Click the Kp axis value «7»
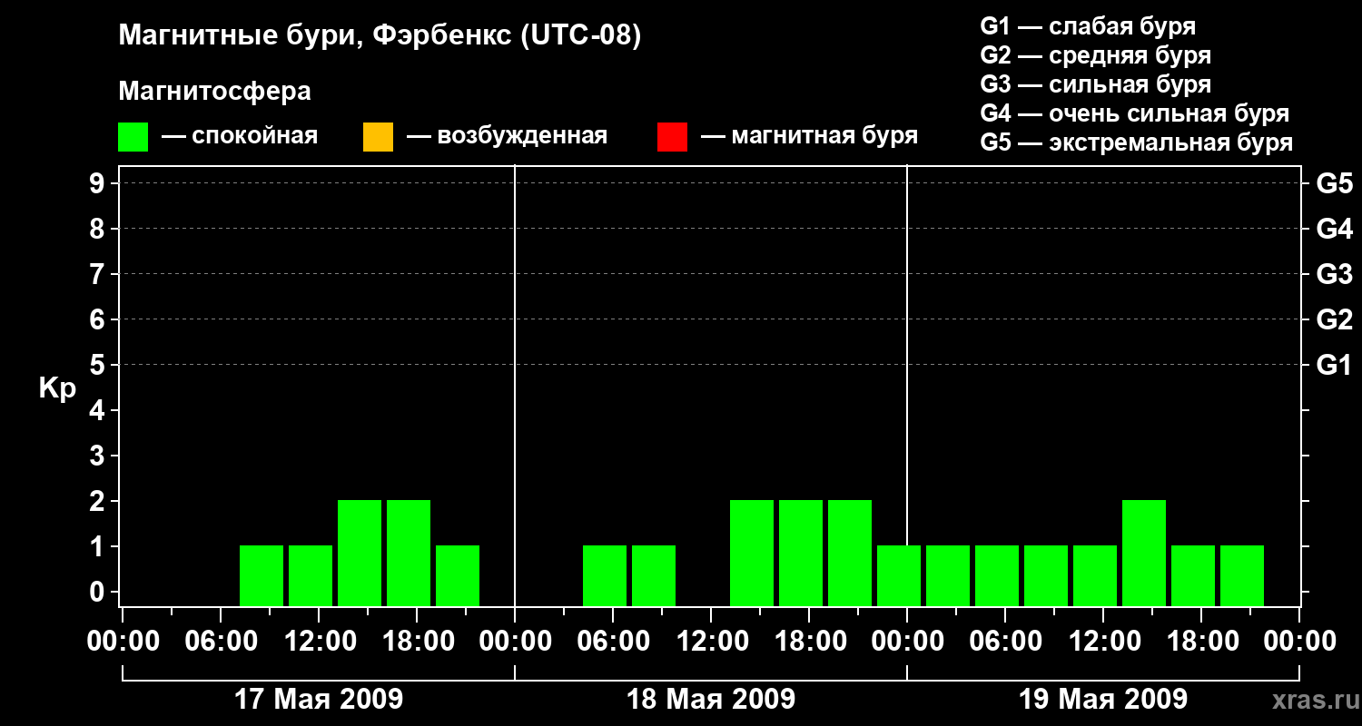 coord(99,274)
